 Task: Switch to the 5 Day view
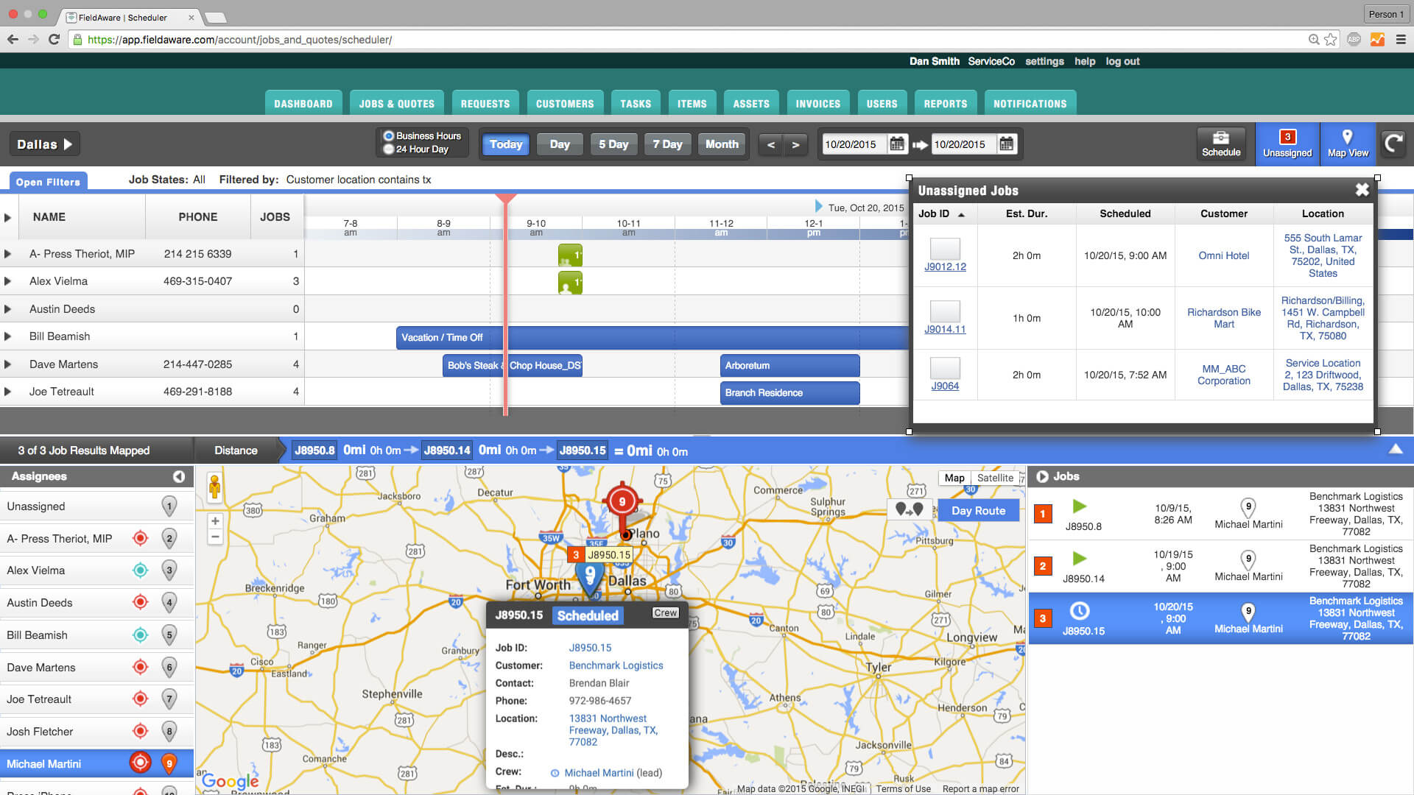pos(613,144)
